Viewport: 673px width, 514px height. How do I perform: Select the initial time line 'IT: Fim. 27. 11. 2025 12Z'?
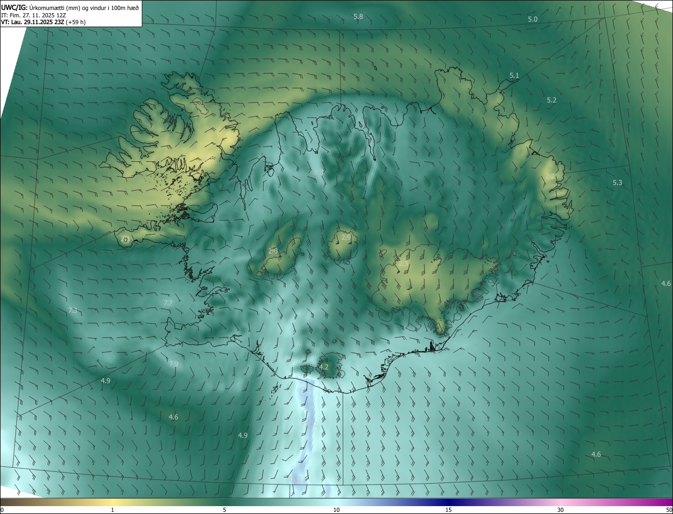click(33, 15)
